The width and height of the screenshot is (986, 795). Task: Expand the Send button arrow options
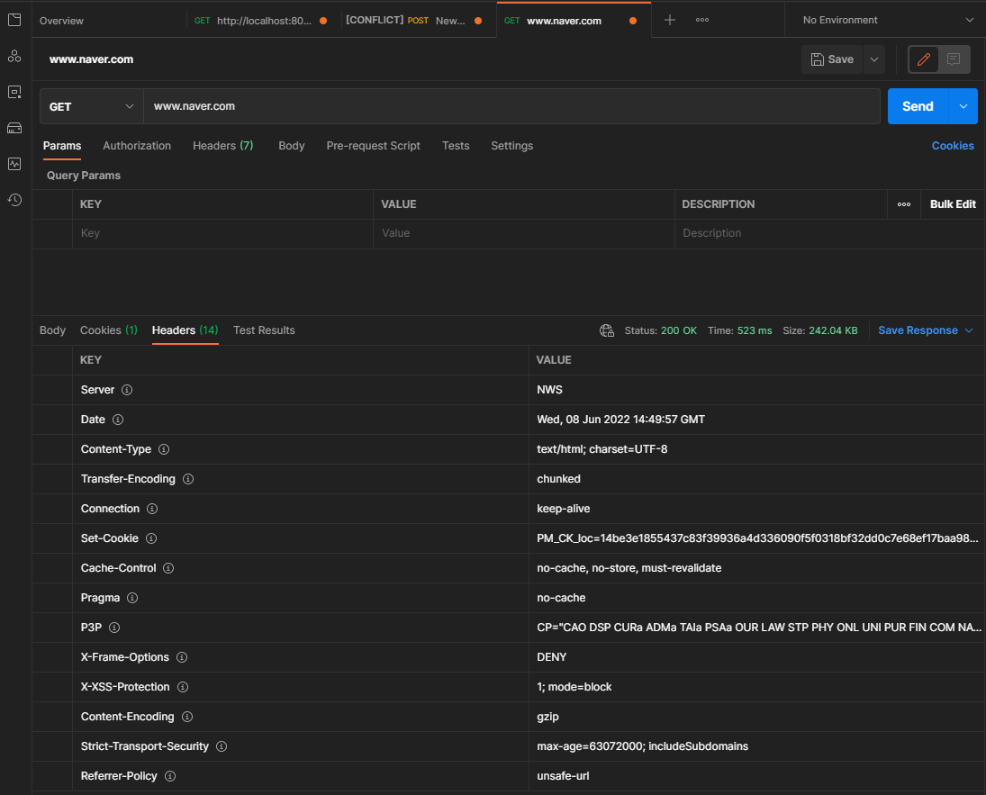(x=963, y=106)
